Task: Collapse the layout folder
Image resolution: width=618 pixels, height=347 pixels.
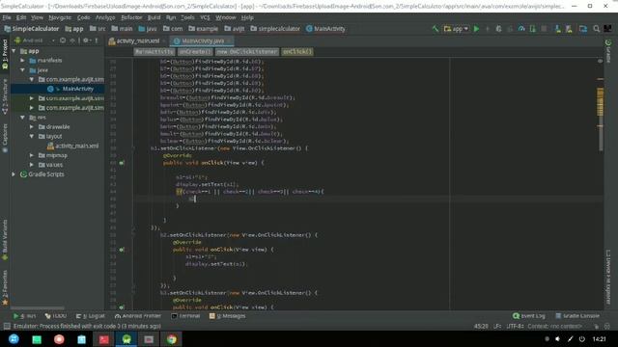Action: pos(32,136)
